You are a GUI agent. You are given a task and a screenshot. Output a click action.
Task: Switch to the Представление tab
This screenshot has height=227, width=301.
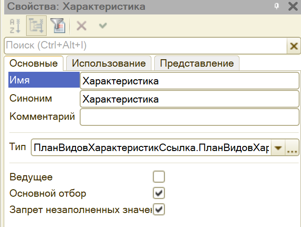pos(197,63)
